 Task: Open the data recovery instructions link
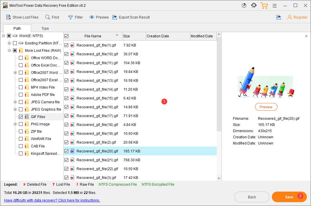(x=52, y=200)
